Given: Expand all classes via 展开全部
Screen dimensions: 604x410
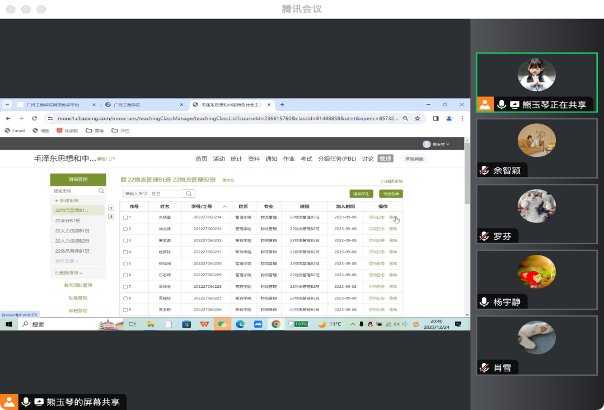Looking at the screenshot, I should (x=66, y=261).
